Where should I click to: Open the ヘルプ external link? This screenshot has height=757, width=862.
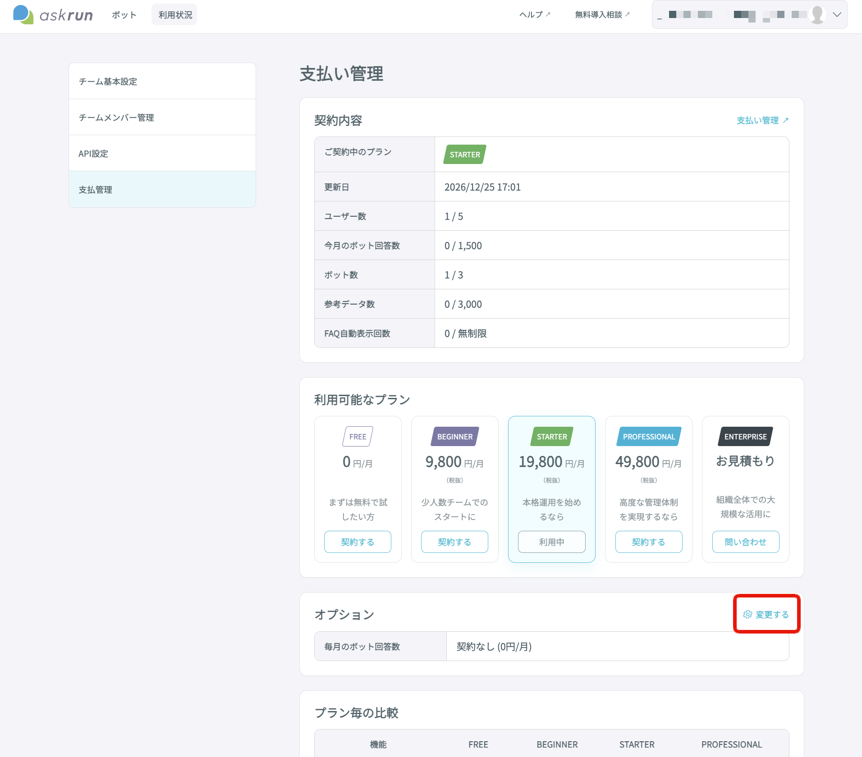coord(535,15)
